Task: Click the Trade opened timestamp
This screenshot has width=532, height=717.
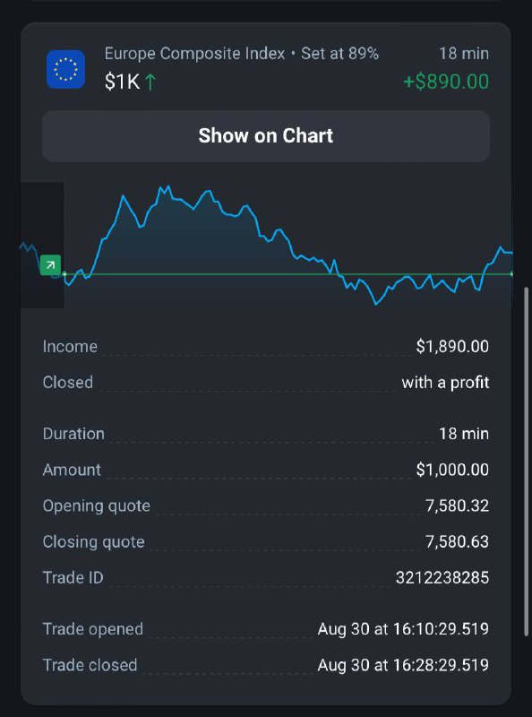Action: click(x=403, y=629)
